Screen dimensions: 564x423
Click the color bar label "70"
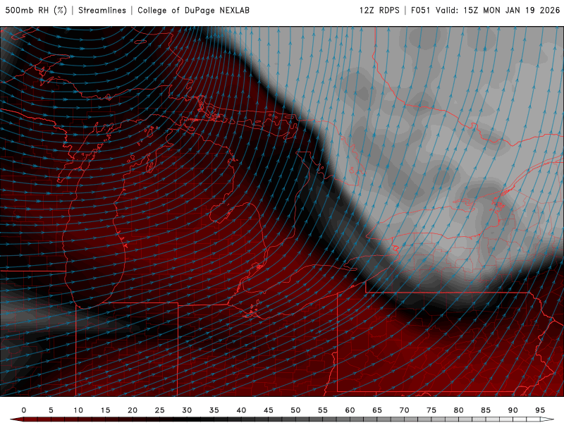click(404, 410)
